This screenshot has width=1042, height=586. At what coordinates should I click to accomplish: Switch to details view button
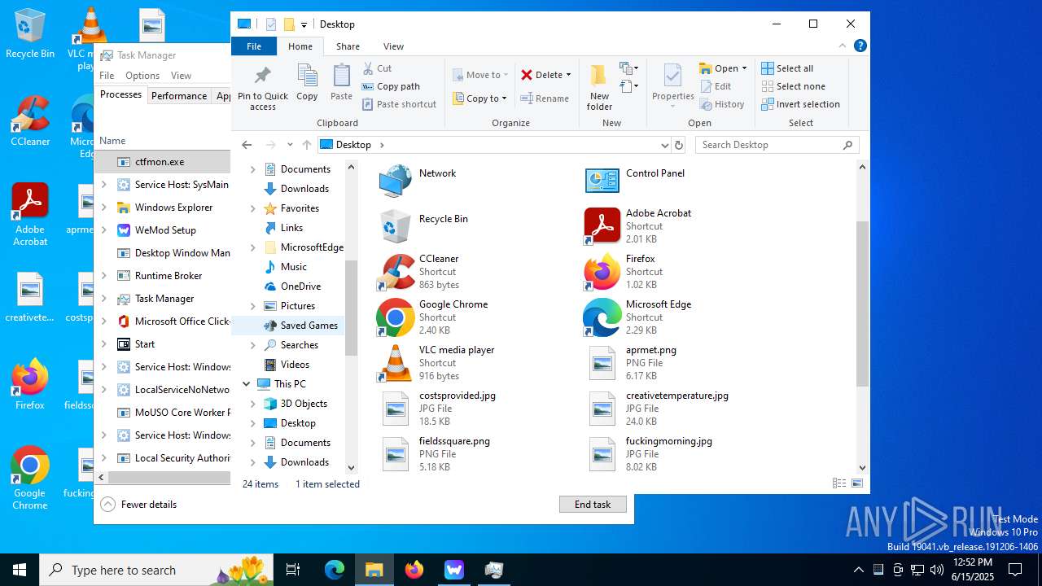click(x=839, y=483)
